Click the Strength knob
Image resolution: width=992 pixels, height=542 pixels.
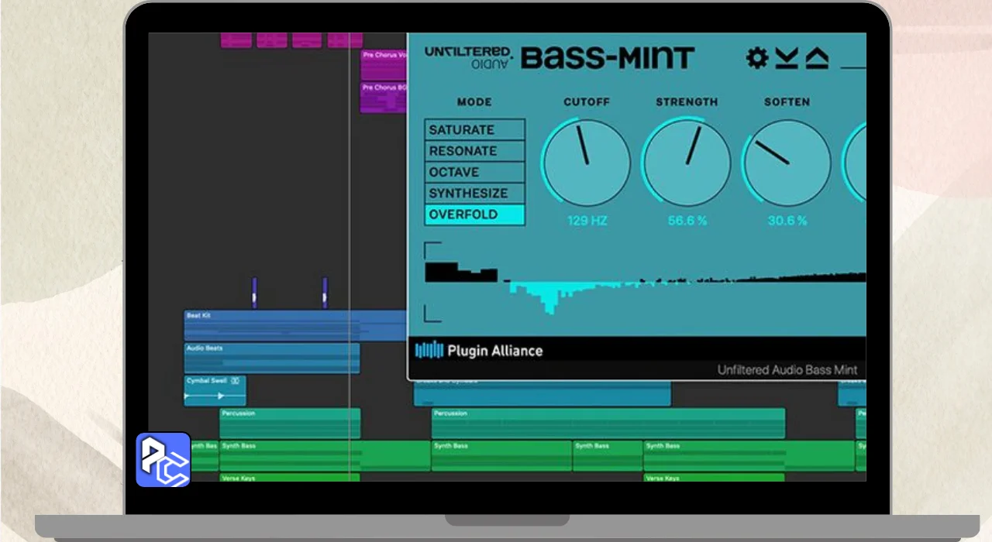687,163
